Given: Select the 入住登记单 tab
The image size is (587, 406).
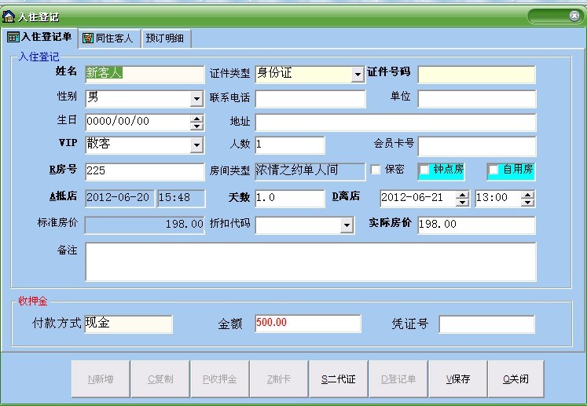Looking at the screenshot, I should click(40, 37).
